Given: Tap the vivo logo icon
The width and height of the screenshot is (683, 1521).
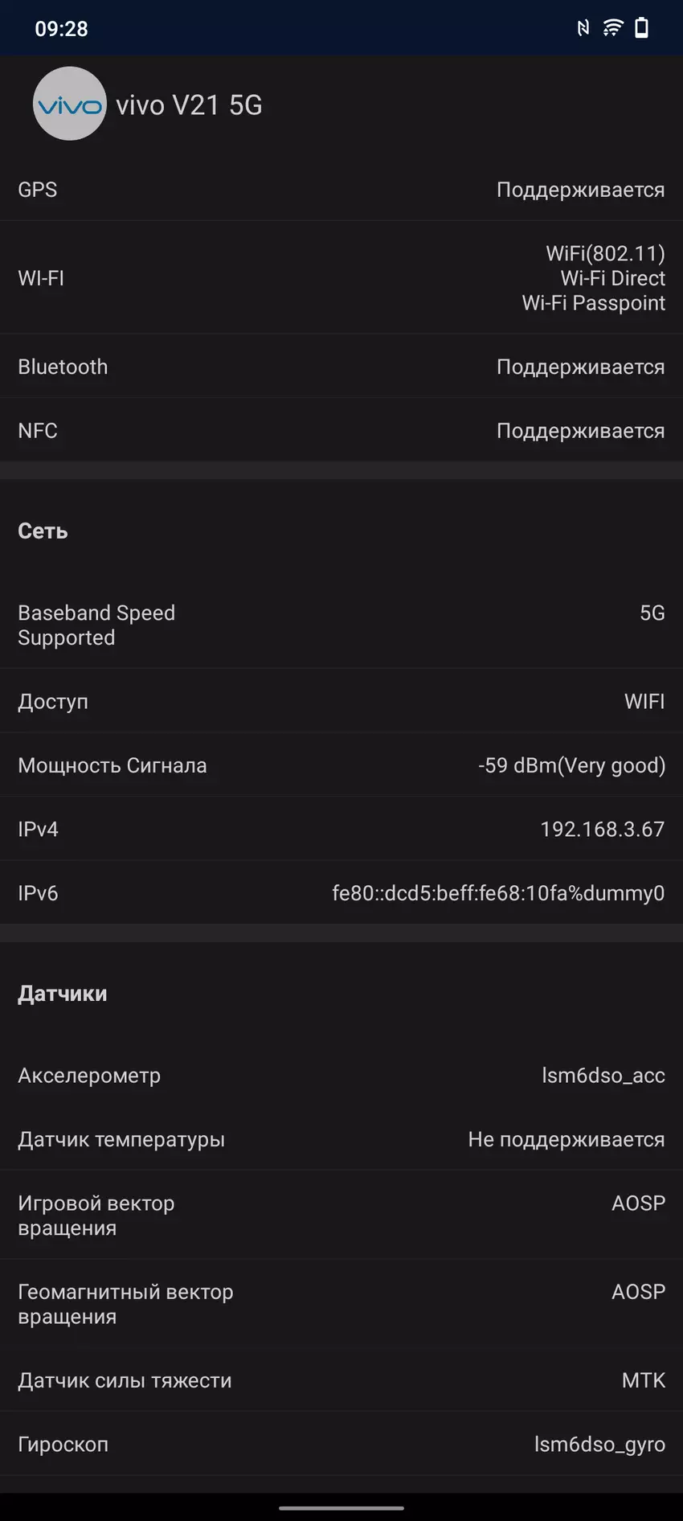Looking at the screenshot, I should (x=70, y=105).
